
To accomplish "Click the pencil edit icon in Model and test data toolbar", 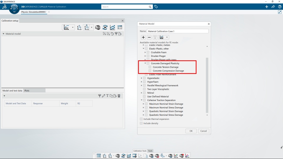I will (103, 96).
